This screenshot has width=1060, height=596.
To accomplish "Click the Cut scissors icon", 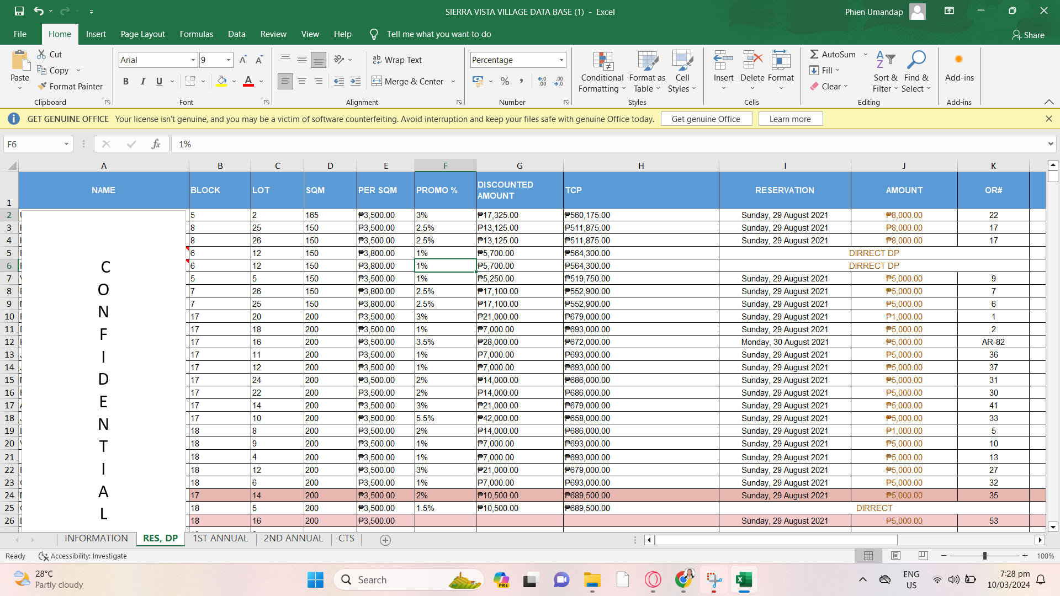I will pyautogui.click(x=41, y=54).
